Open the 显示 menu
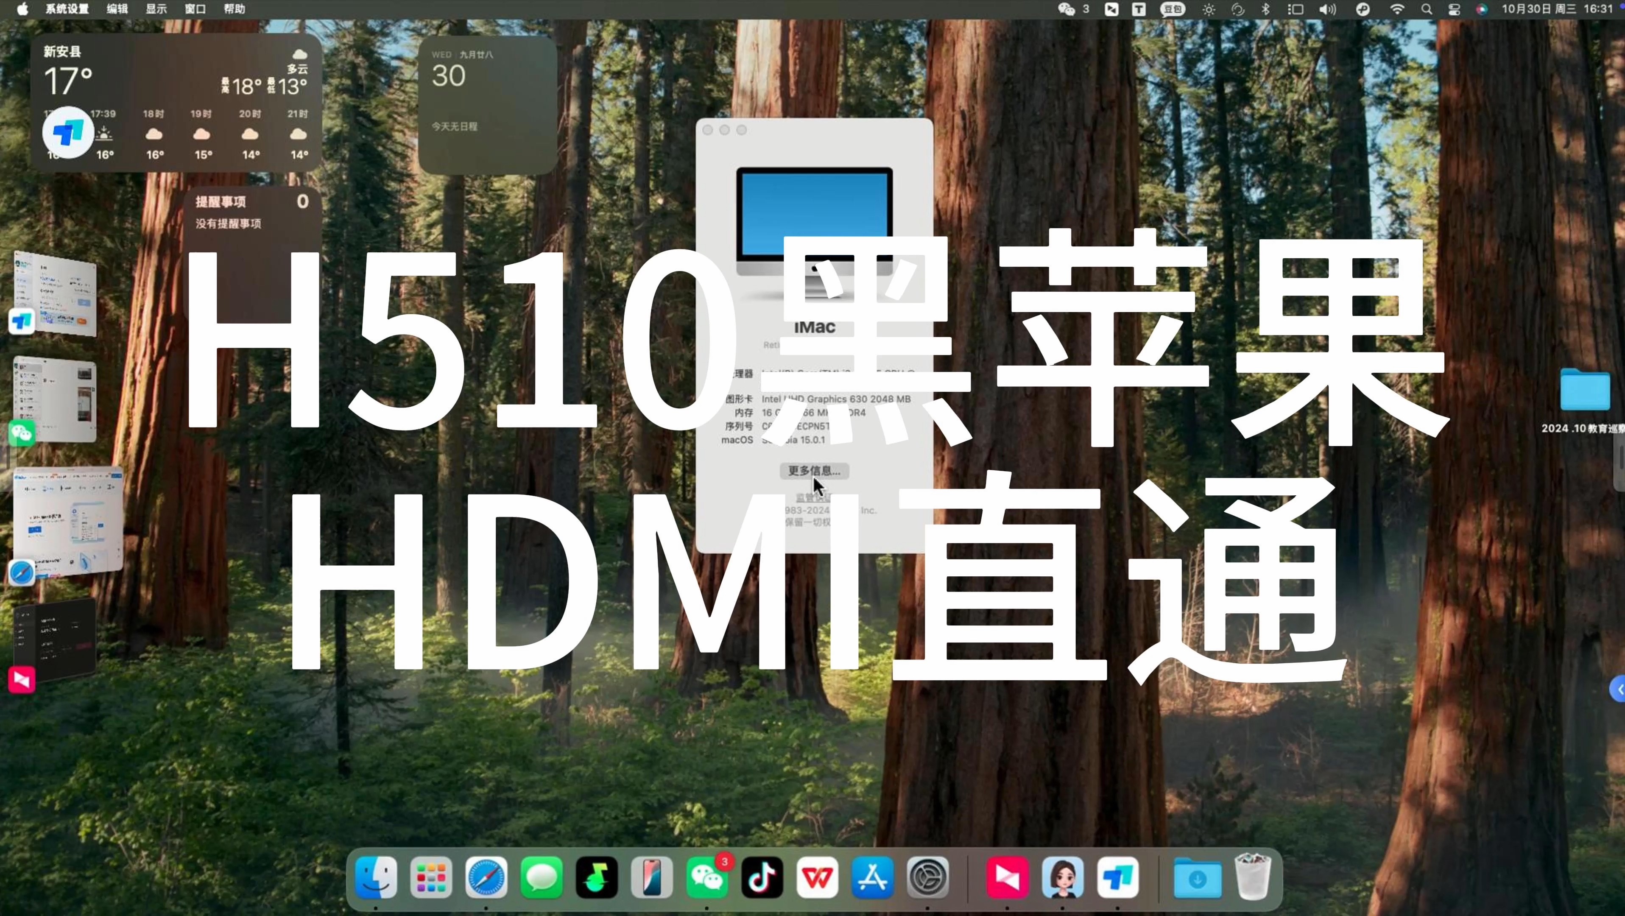 click(x=156, y=9)
